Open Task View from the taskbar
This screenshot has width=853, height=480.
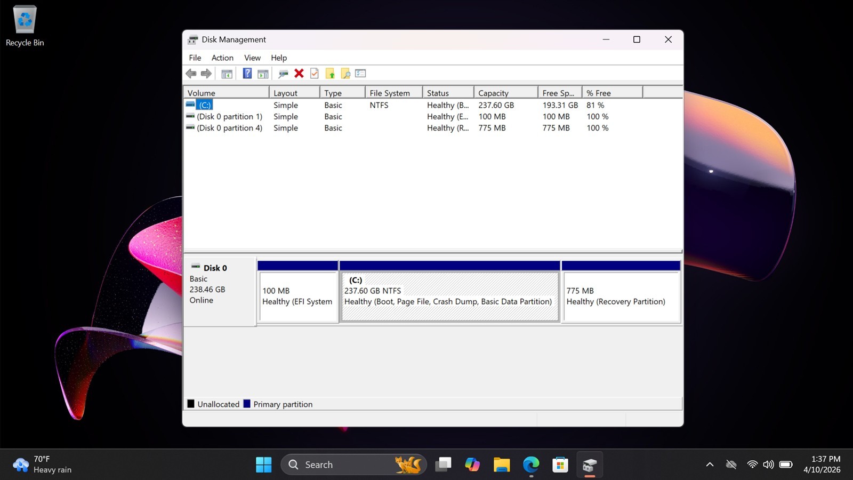tap(443, 465)
